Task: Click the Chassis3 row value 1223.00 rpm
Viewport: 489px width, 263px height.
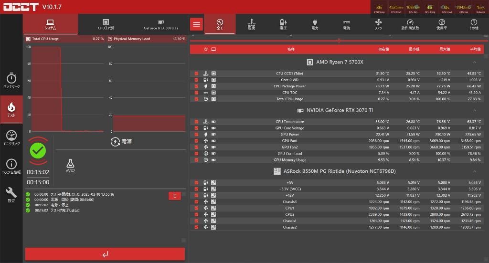Action: tap(379, 201)
